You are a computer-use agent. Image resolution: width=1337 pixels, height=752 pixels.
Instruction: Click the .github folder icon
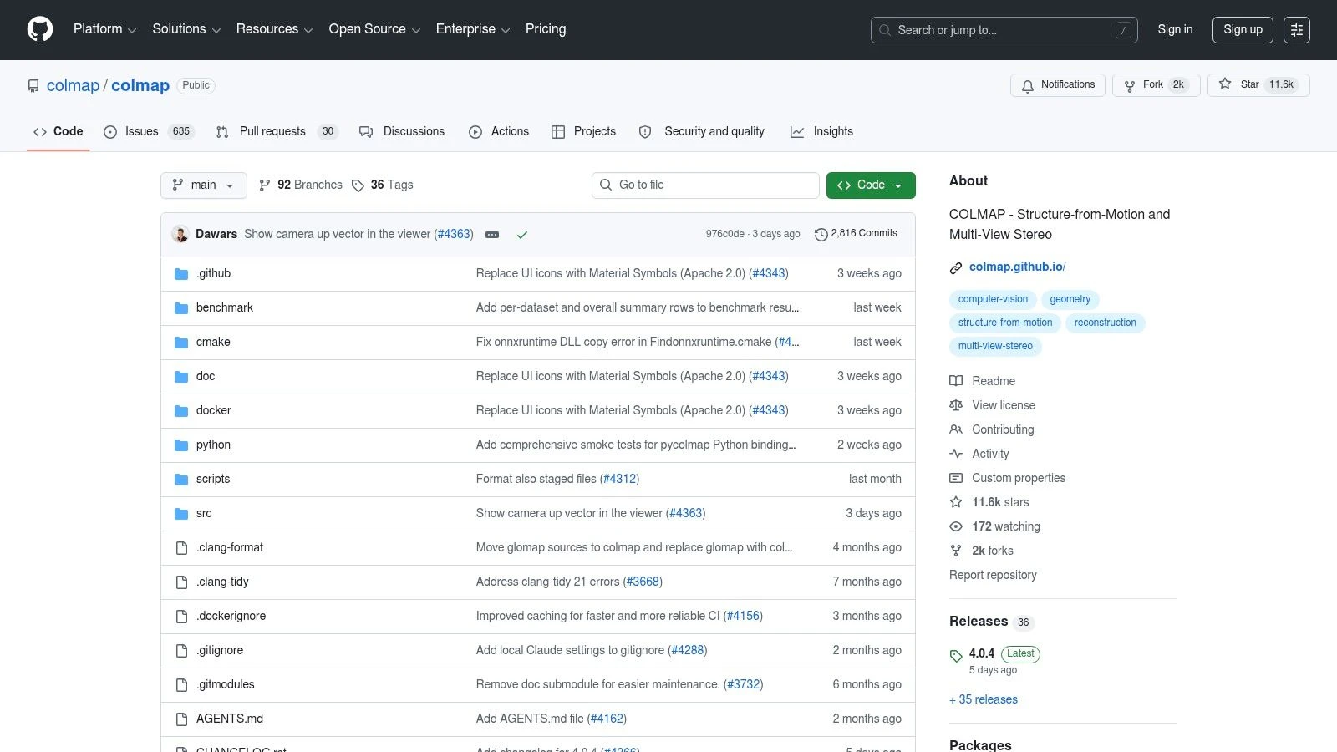[x=181, y=274]
